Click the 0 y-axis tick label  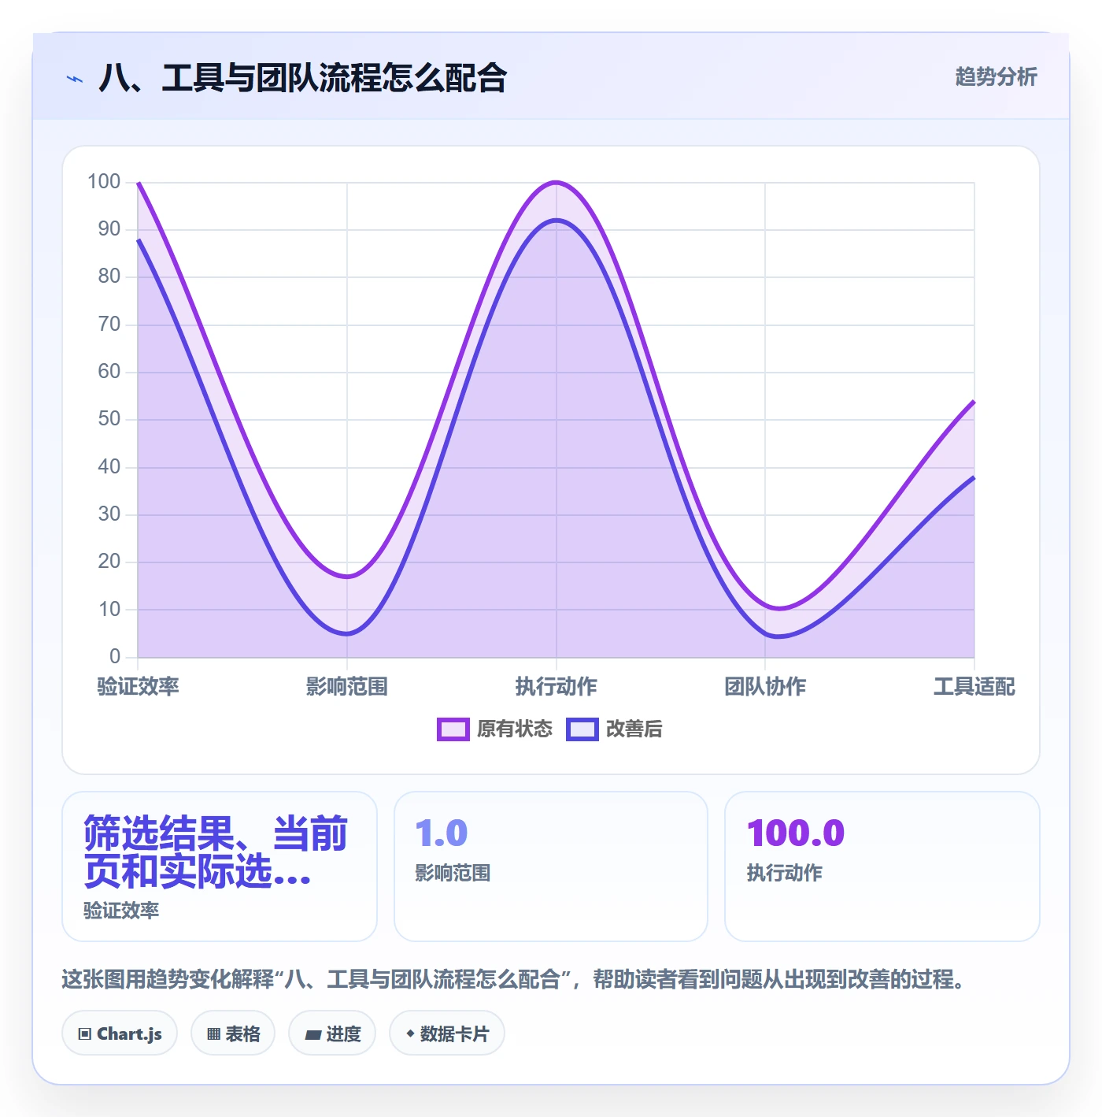(115, 657)
